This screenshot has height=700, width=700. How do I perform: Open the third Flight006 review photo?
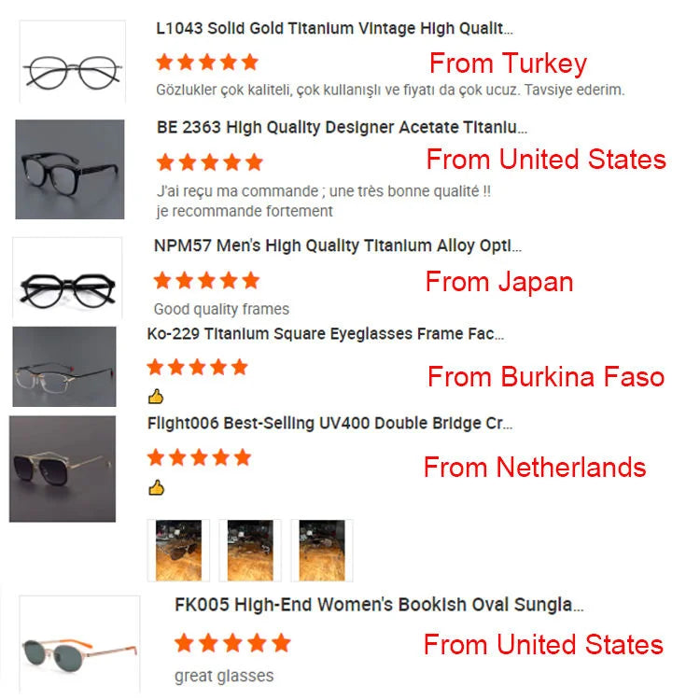(x=322, y=551)
